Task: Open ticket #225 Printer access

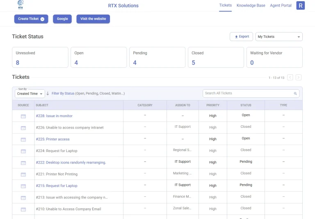Action: 52,139
